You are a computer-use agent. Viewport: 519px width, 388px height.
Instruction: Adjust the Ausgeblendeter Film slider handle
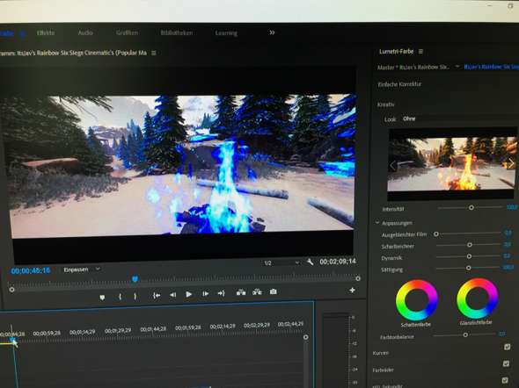pyautogui.click(x=436, y=234)
